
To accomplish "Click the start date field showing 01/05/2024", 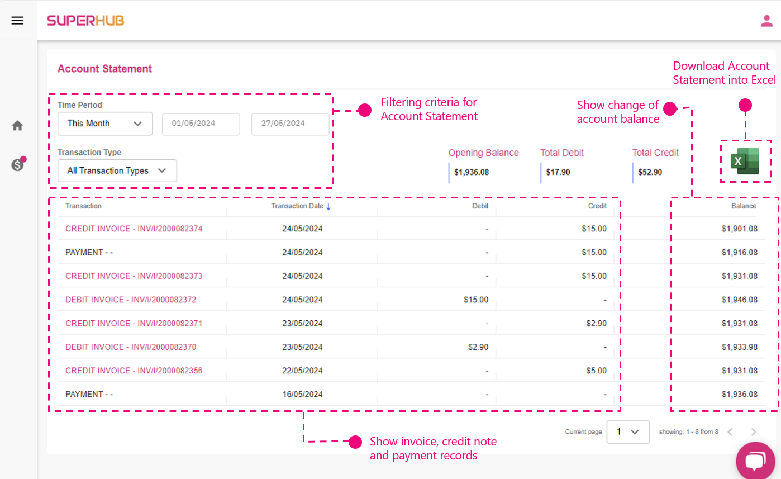I will point(201,124).
